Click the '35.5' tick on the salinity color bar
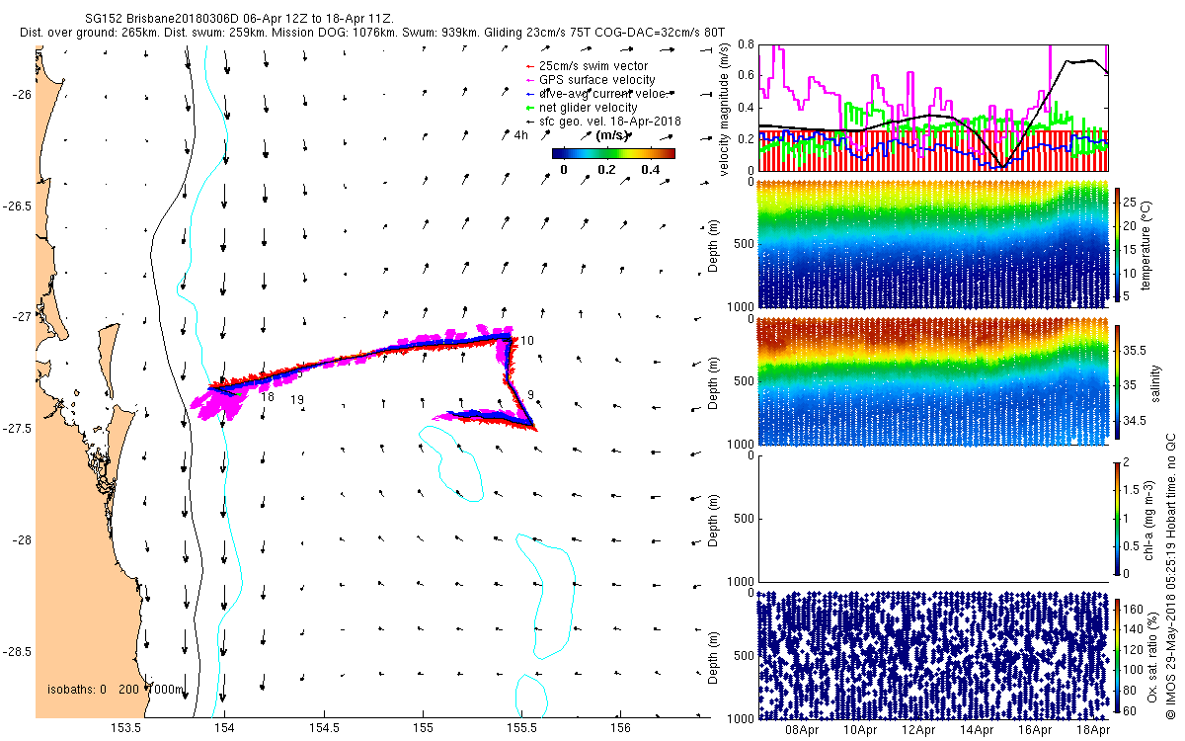The image size is (1185, 741). (x=1137, y=351)
